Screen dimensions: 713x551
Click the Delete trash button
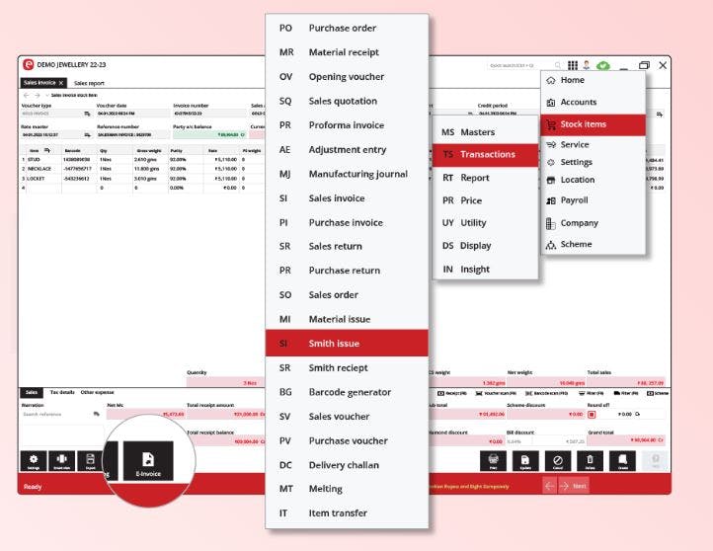point(590,461)
